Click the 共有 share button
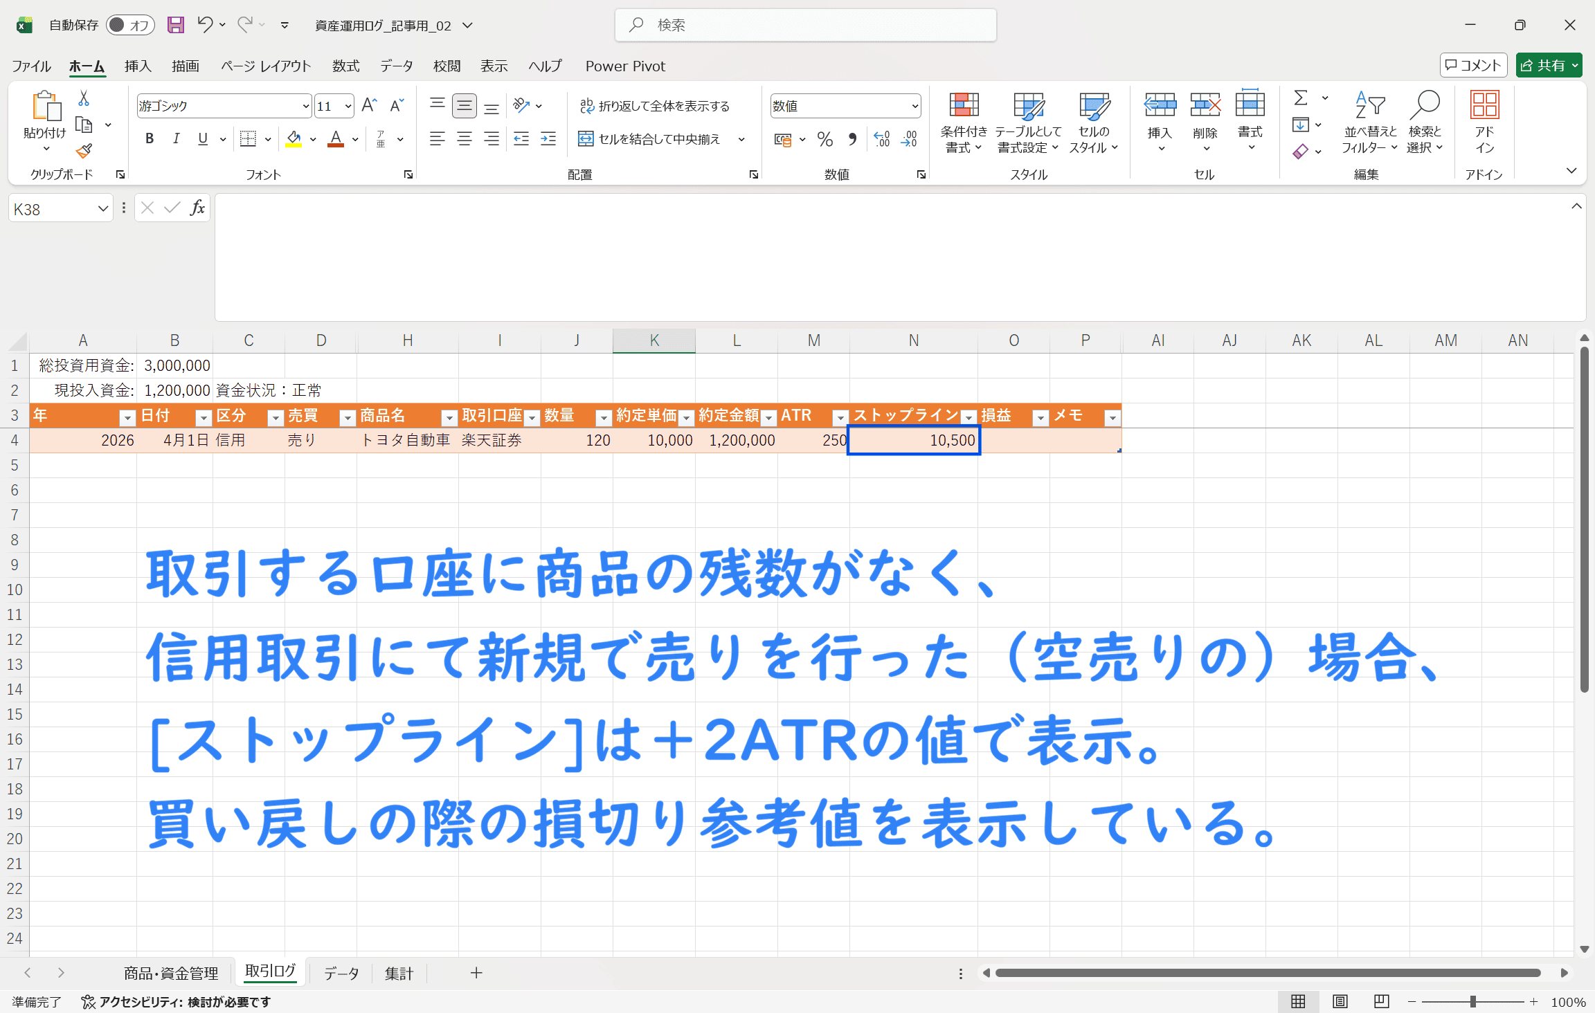The image size is (1595, 1013). pyautogui.click(x=1548, y=65)
